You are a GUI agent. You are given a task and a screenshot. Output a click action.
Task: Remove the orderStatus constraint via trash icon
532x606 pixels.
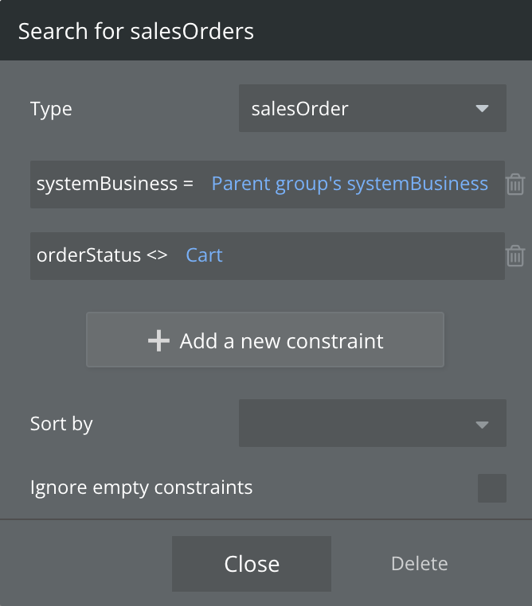[x=515, y=256]
